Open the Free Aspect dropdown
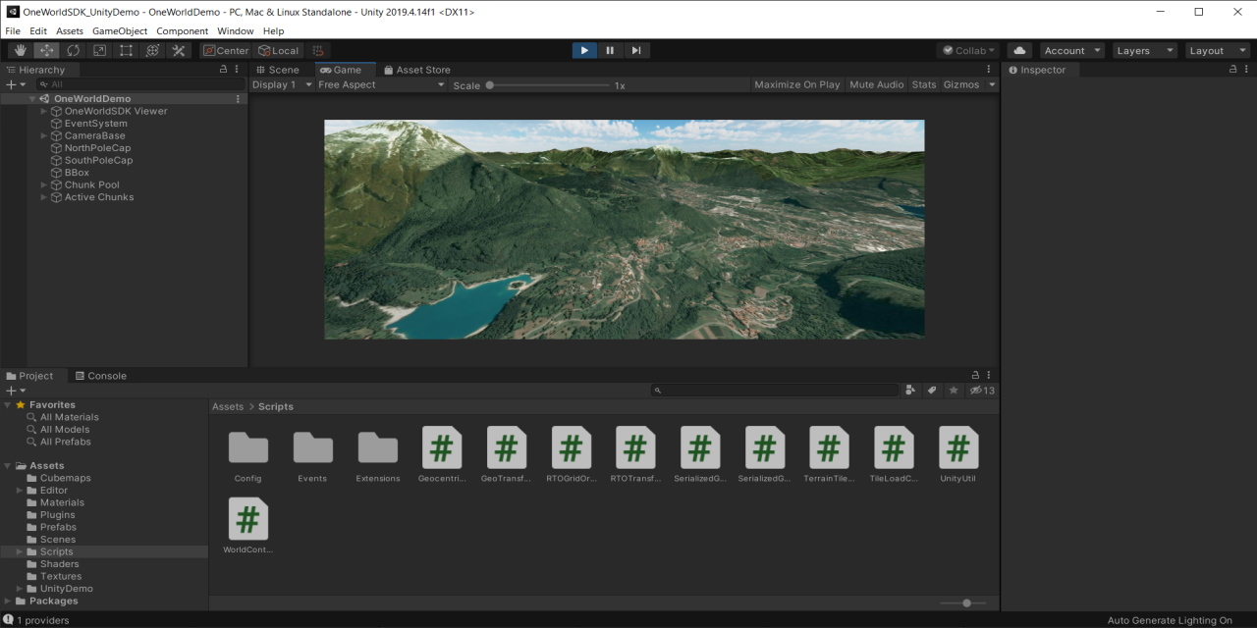The width and height of the screenshot is (1257, 628). click(380, 85)
